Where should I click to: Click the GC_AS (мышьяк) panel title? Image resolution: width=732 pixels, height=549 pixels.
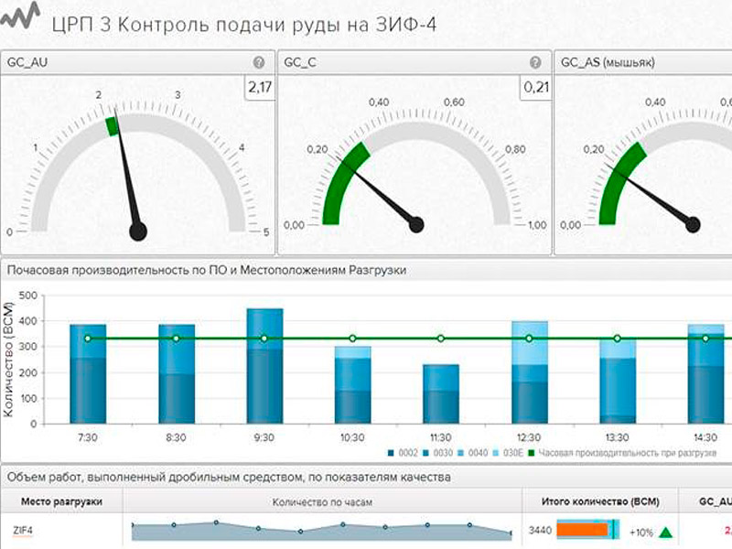point(608,62)
